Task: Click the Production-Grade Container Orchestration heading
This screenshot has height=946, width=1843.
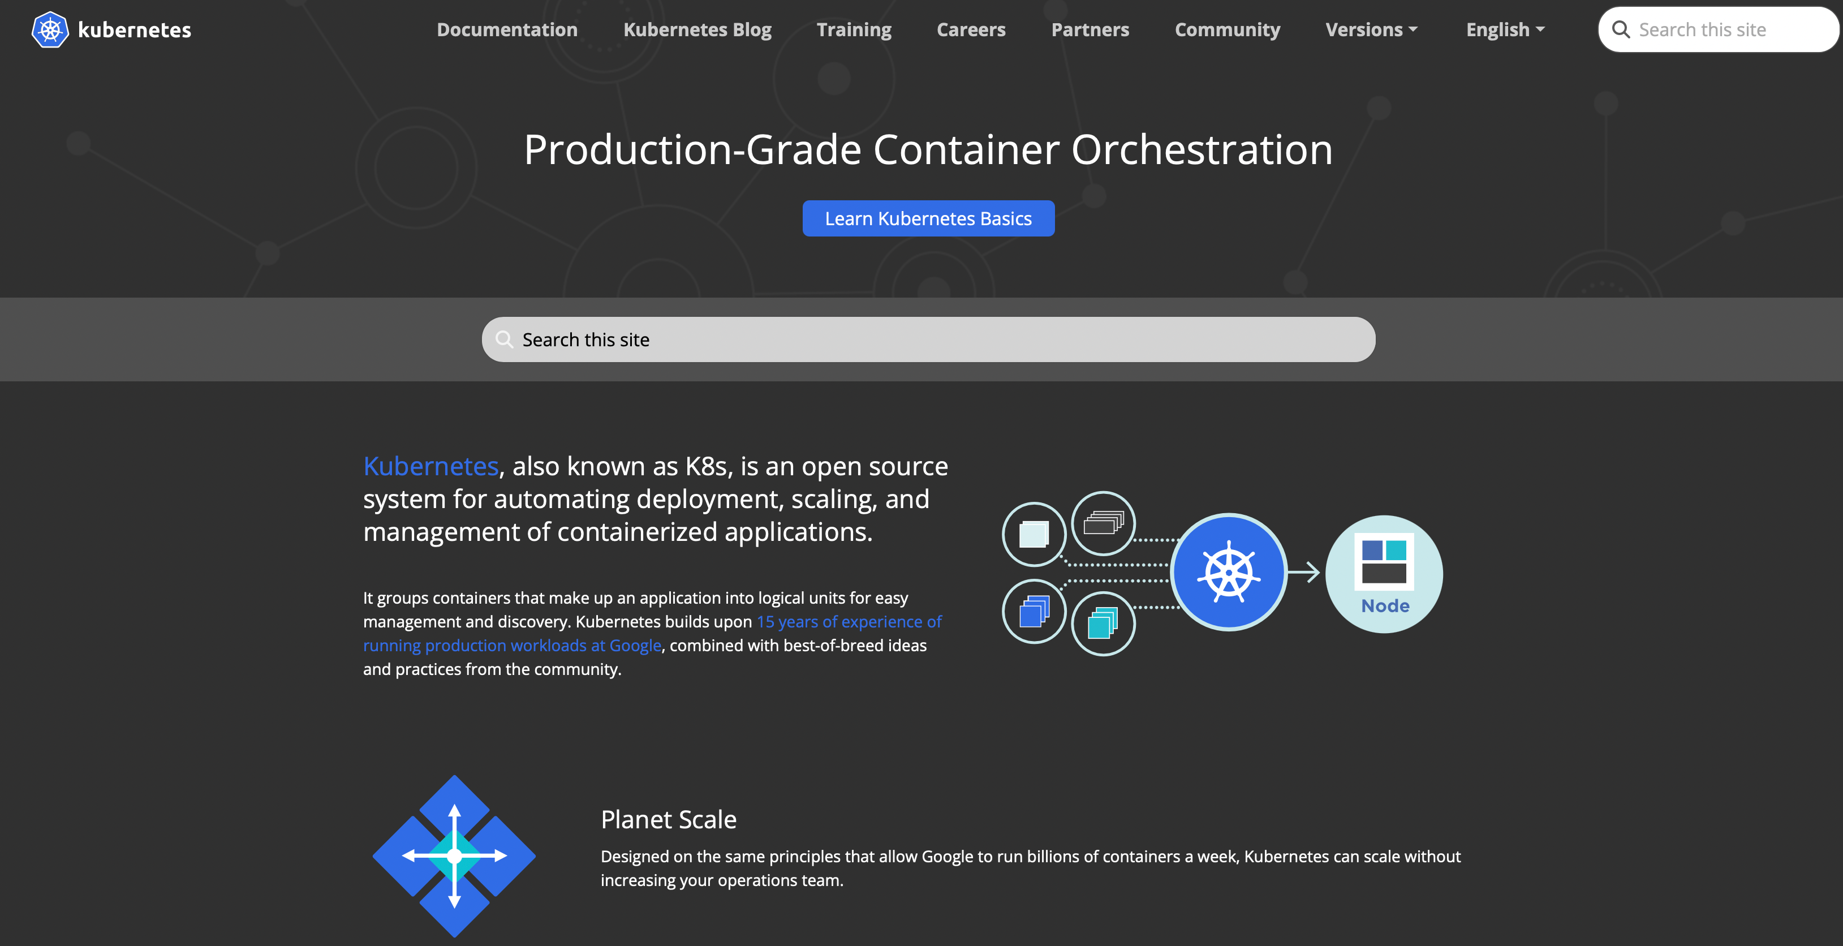Action: (928, 149)
